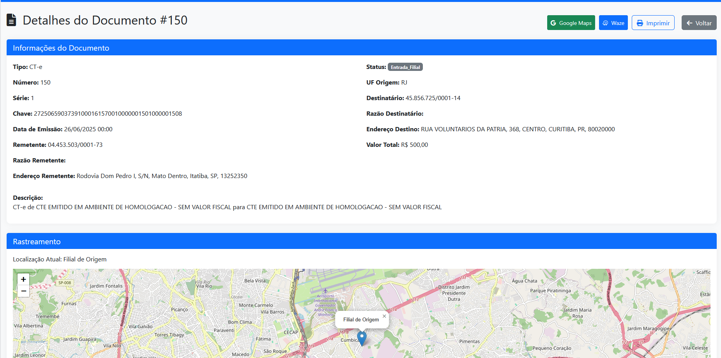This screenshot has height=358, width=721.
Task: Open the route in Google Maps
Action: 571,23
